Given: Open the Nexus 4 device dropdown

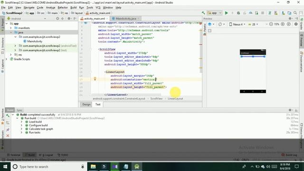Looking at the screenshot, I should (x=237, y=24).
